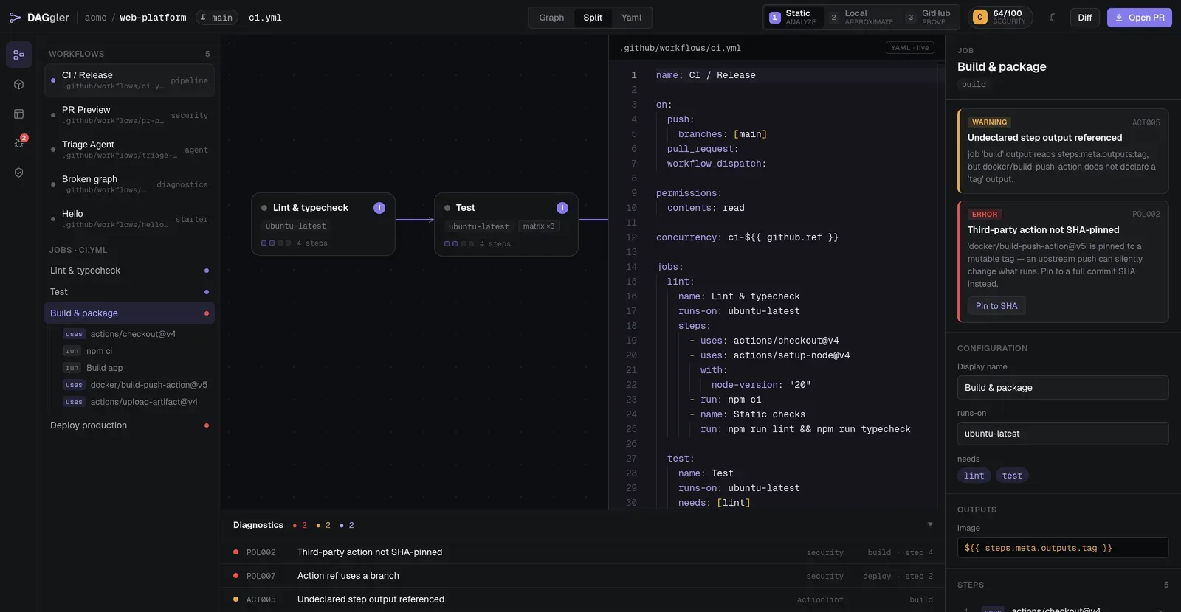Screen dimensions: 1181x612
Task: Edit the runs-on field
Action: click(x=1063, y=434)
